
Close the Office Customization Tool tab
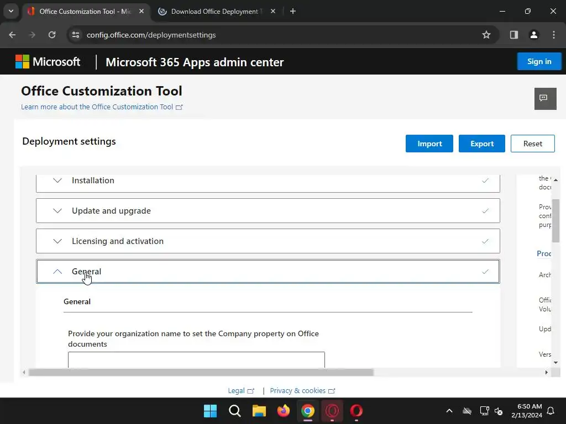(x=141, y=11)
